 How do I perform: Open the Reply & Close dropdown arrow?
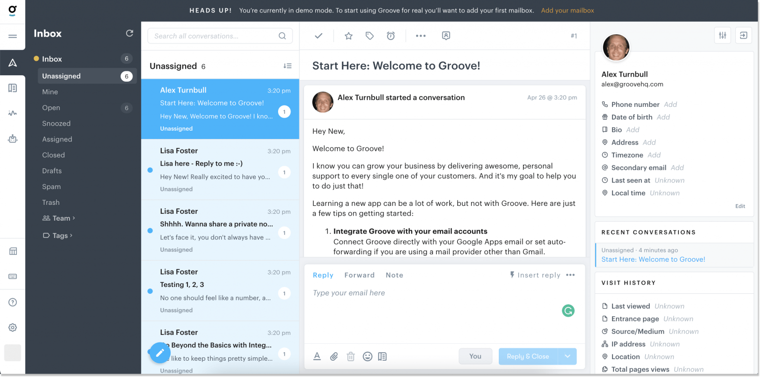tap(568, 356)
